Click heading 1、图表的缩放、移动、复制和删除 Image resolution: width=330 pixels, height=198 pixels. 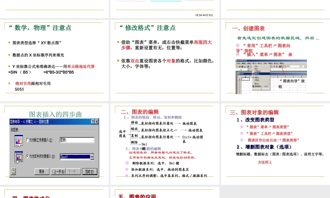pos(153,117)
